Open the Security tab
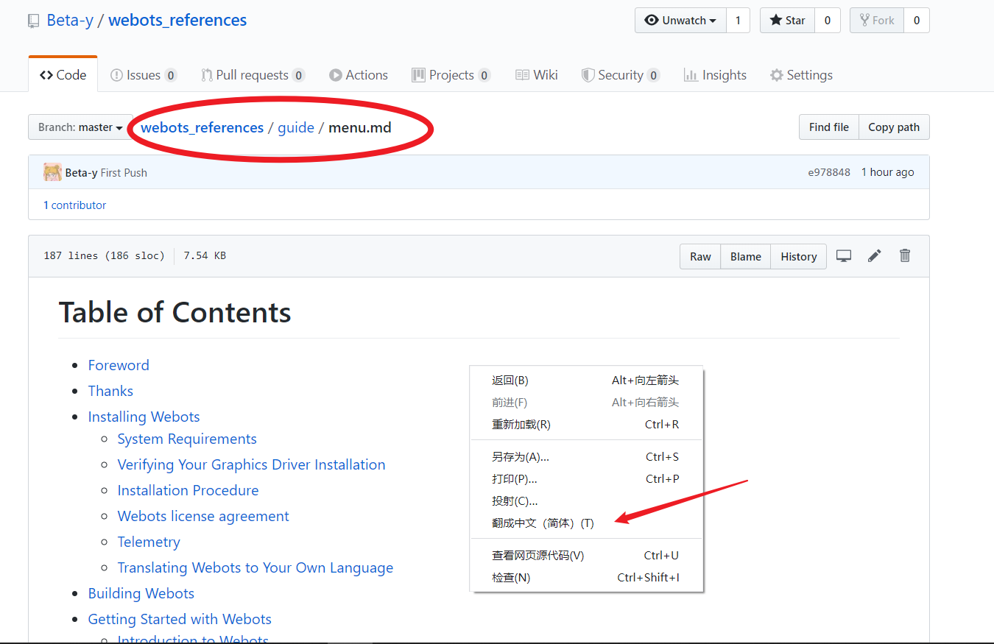 click(621, 74)
